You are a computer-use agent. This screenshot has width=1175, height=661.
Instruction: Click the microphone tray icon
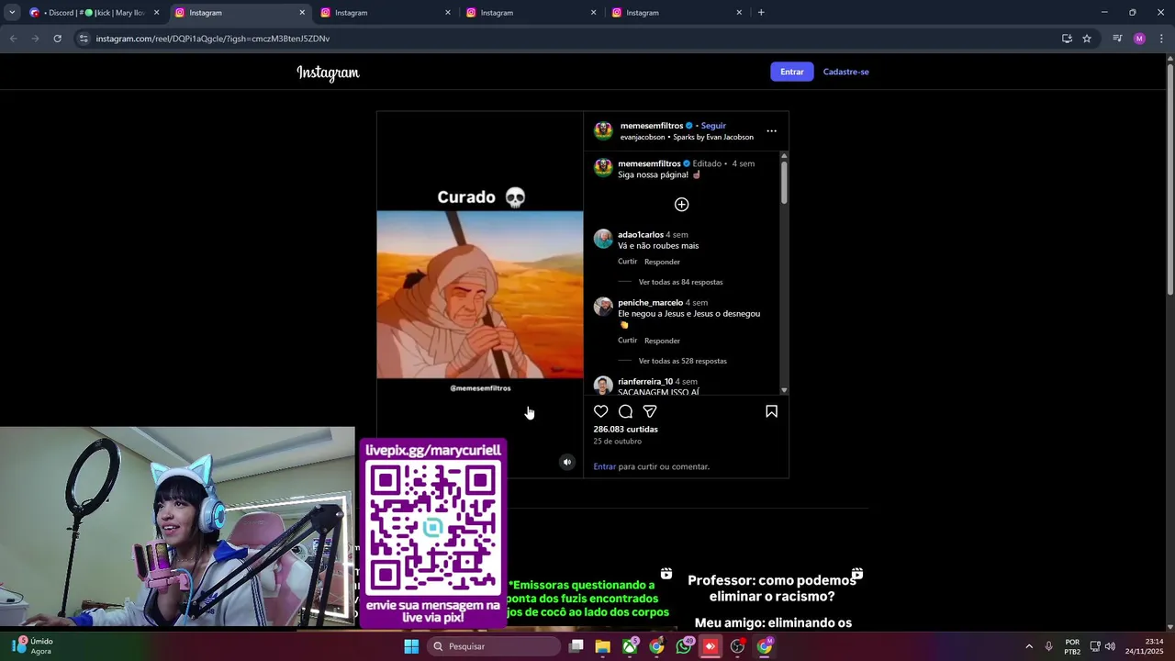[1048, 646]
